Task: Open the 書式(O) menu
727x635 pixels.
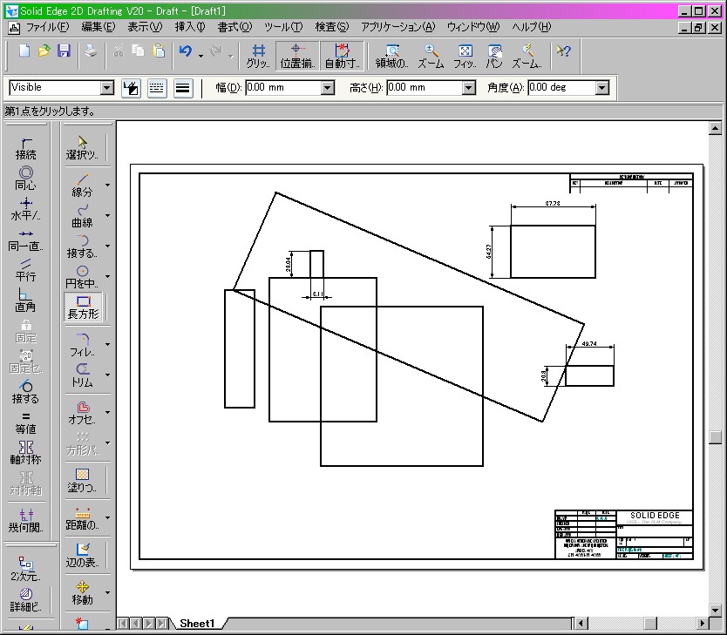Action: pos(235,27)
